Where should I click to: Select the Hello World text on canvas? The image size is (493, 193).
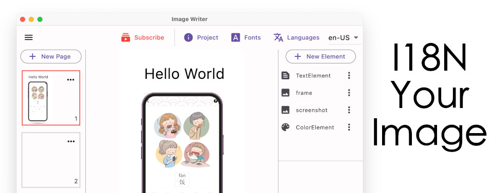pos(184,74)
